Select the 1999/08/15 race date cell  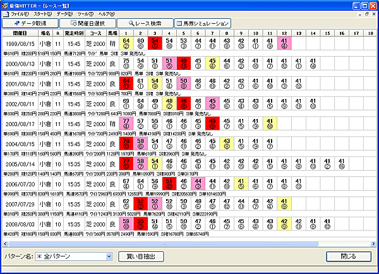pyautogui.click(x=20, y=43)
